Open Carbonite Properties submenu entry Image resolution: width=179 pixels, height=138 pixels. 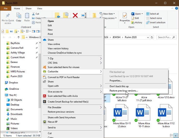pos(136,81)
